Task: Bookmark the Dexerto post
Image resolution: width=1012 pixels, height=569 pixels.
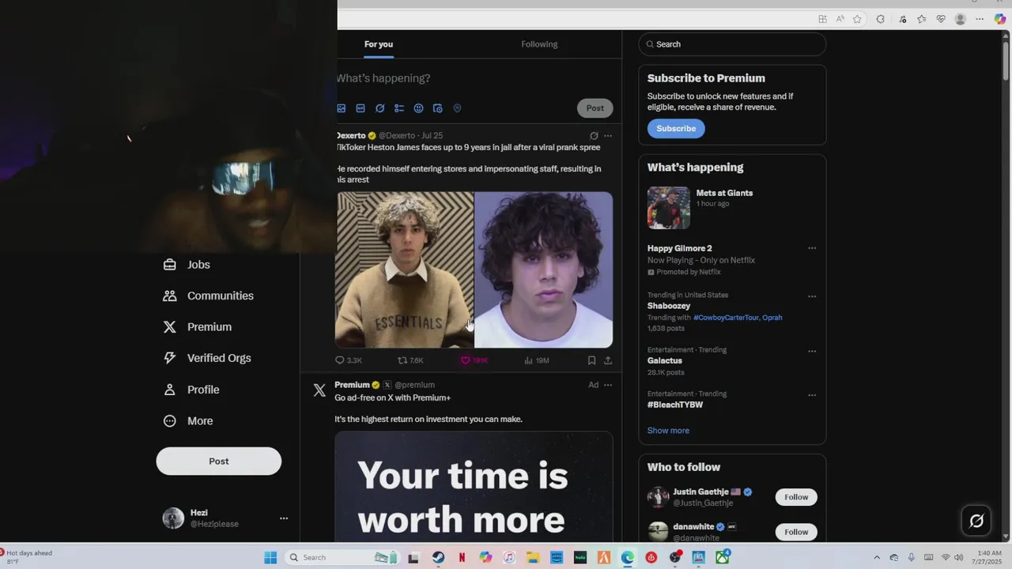Action: point(591,360)
